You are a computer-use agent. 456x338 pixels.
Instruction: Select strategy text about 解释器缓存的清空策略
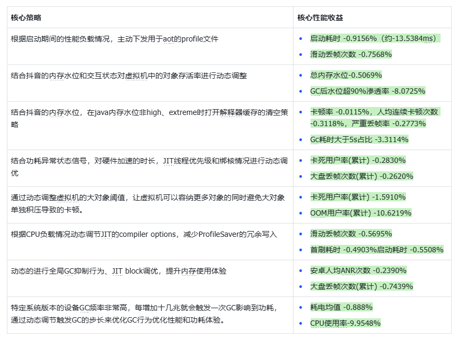(x=150, y=118)
